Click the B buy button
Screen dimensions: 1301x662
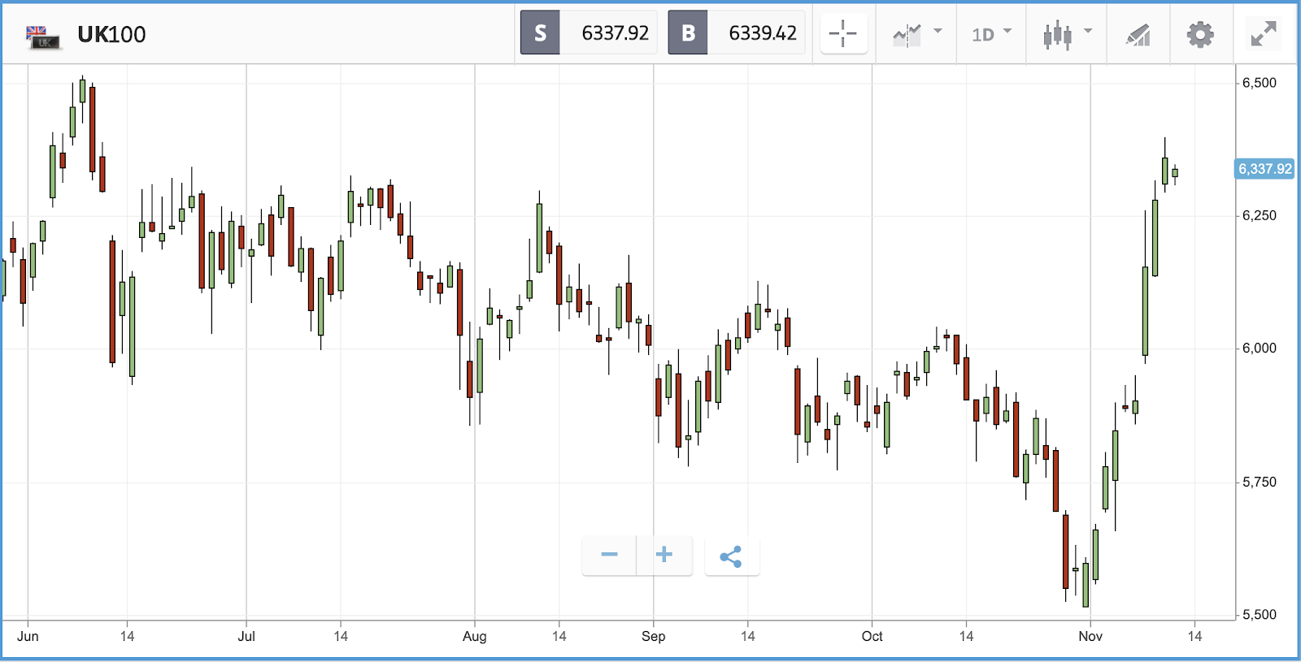688,33
